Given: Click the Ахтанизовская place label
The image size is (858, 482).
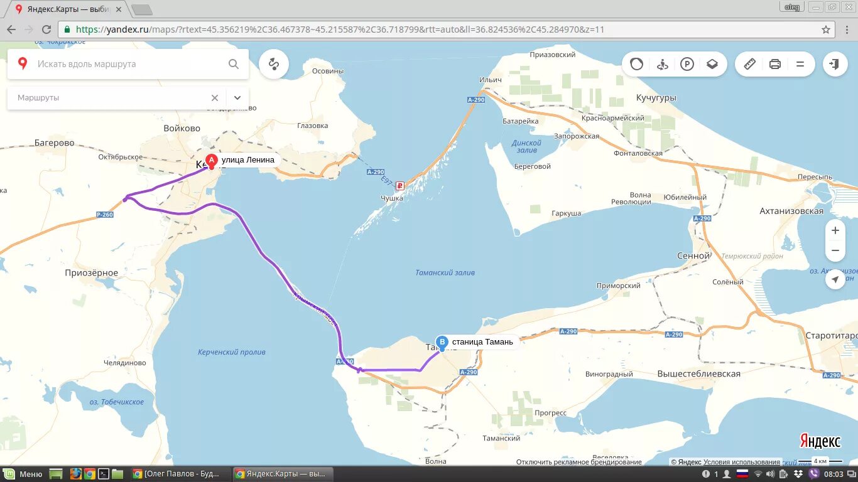Looking at the screenshot, I should (x=791, y=211).
